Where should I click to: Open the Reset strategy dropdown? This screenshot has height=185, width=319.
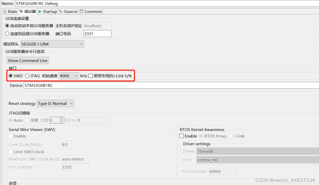(x=71, y=103)
